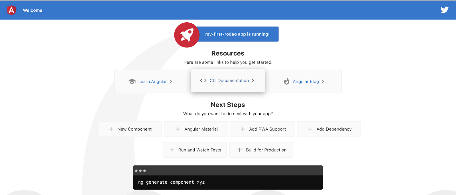Click the 'ng generate component xyz' command text
Image resolution: width=456 pixels, height=195 pixels.
click(171, 182)
